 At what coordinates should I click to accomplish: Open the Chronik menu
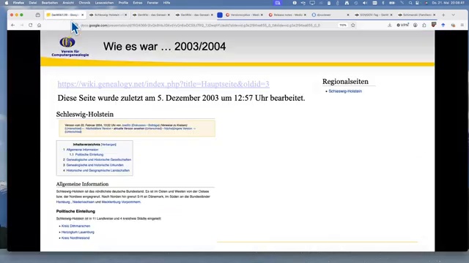pyautogui.click(x=84, y=3)
